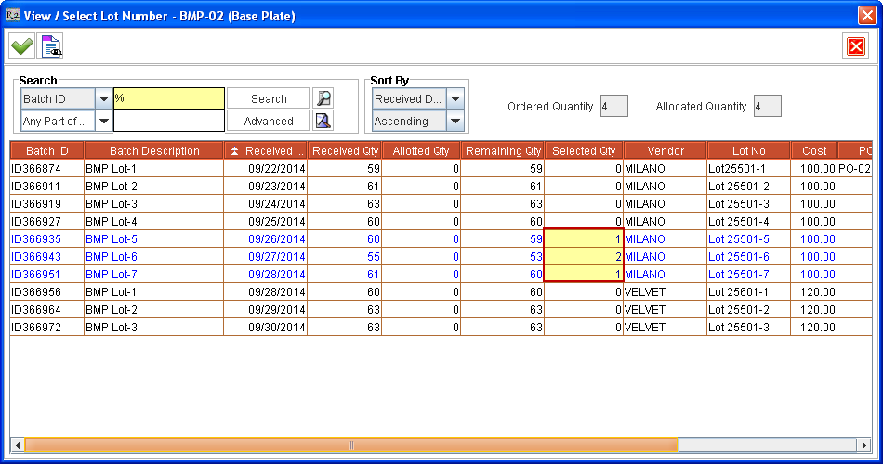
Task: Click the Batch ID column header
Action: [46, 151]
